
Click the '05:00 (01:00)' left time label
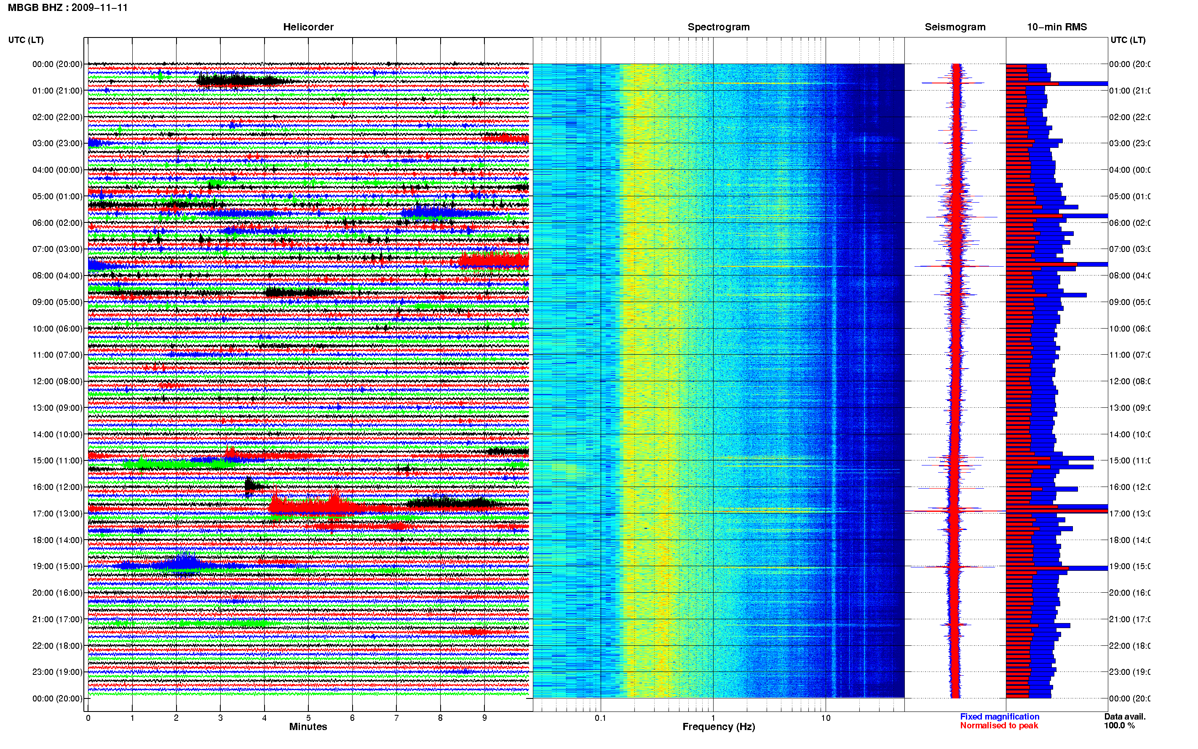[x=57, y=196]
